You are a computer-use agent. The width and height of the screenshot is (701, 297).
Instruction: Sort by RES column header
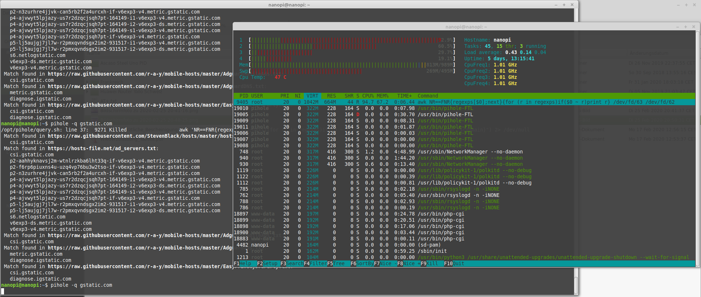pyautogui.click(x=332, y=96)
